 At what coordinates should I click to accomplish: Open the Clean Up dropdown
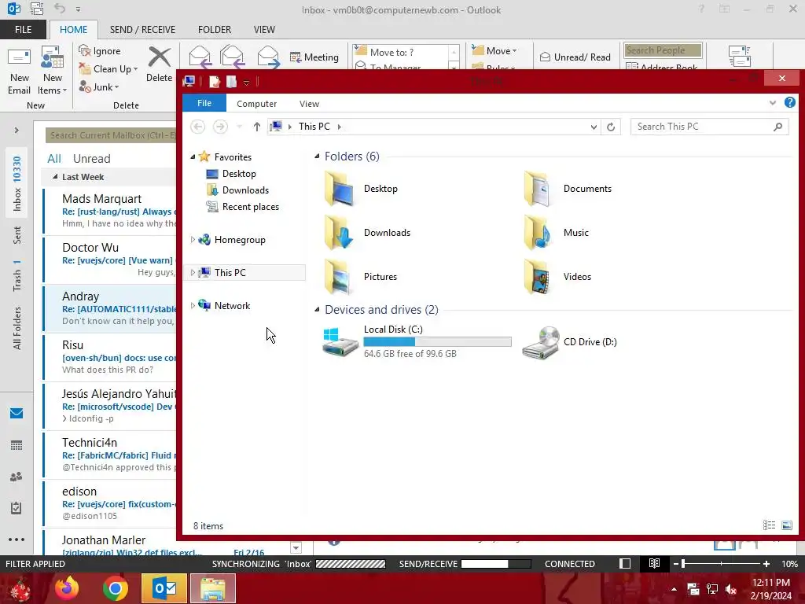pos(108,69)
